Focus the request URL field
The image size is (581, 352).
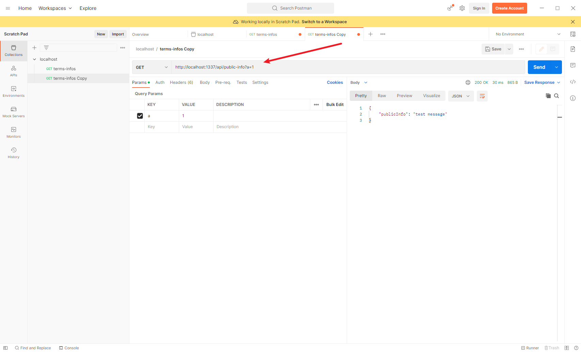pyautogui.click(x=348, y=67)
